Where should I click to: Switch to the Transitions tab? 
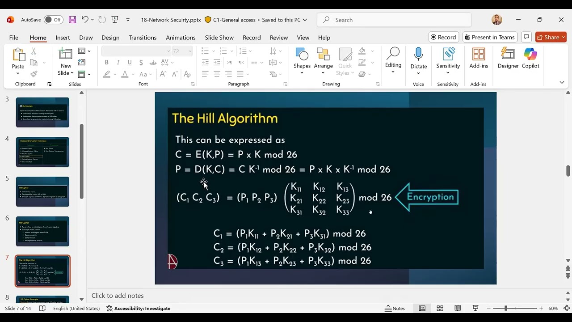143,38
